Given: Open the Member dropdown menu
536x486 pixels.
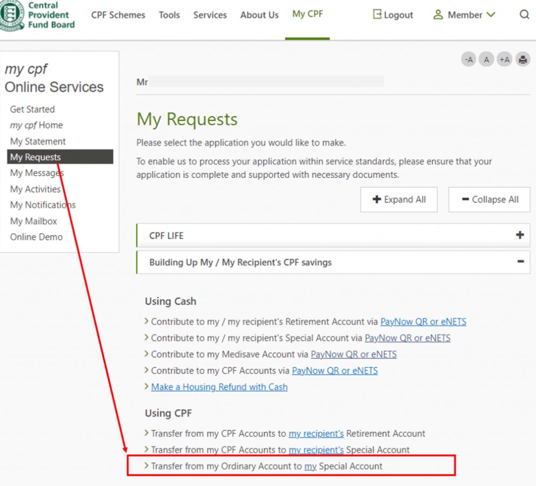Looking at the screenshot, I should [464, 15].
